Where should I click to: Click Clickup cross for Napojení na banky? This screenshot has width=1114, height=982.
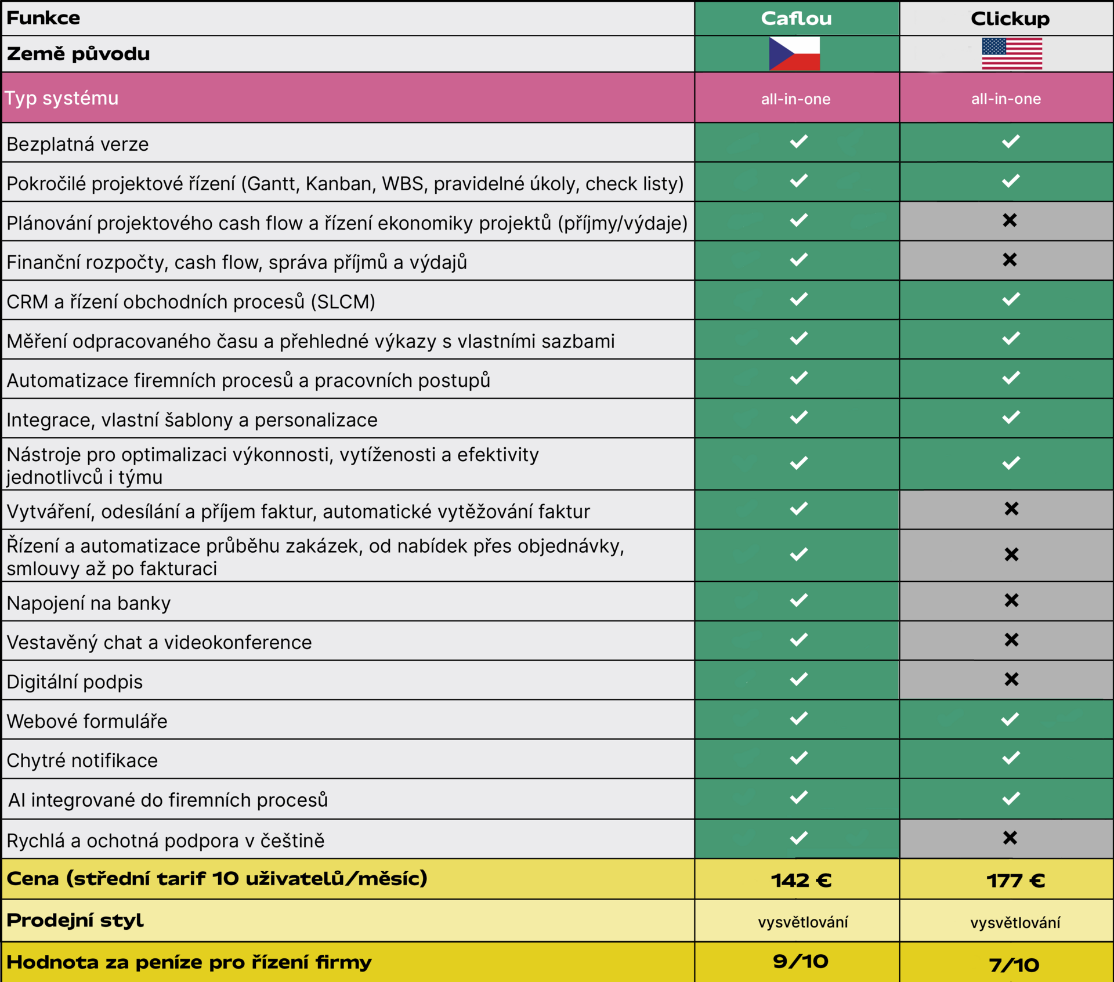click(x=1011, y=600)
